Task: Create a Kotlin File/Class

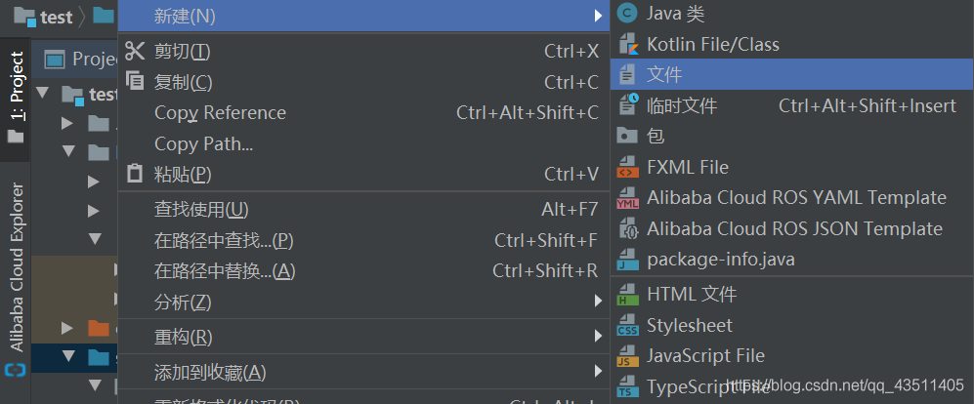Action: click(792, 44)
